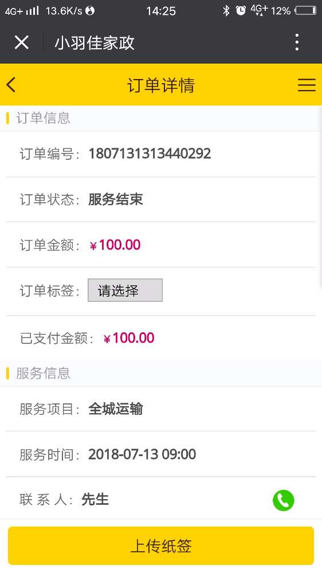Tap the battery indicator icon
322x573 pixels.
(305, 10)
